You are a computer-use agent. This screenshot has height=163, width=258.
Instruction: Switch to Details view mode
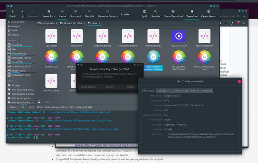tap(89, 14)
